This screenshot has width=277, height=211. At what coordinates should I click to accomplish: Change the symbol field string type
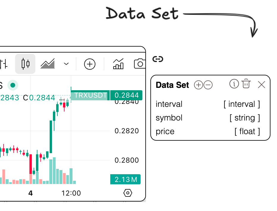(245, 118)
